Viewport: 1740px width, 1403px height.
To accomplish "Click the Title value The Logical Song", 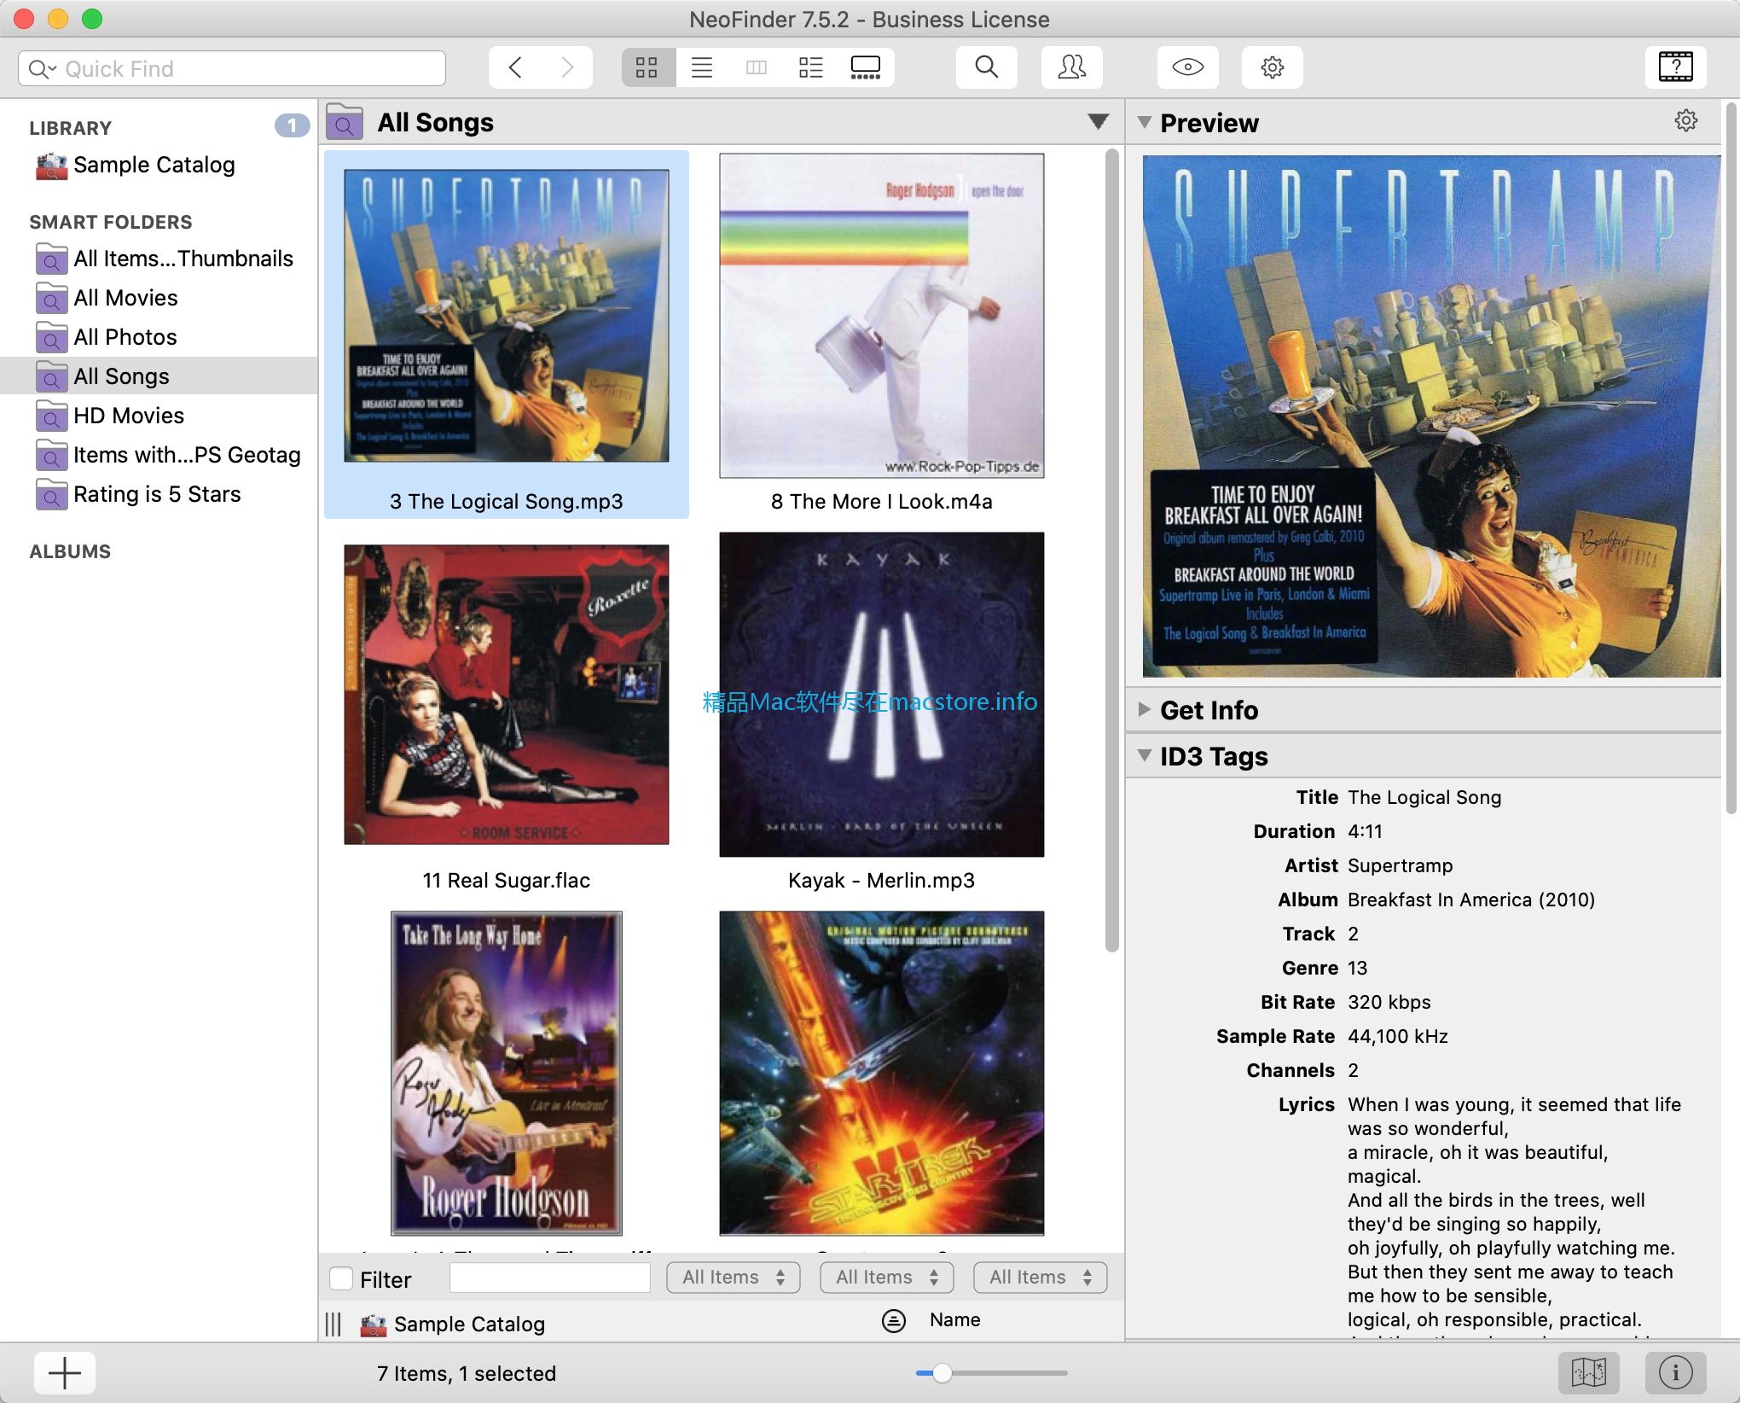I will click(1424, 797).
